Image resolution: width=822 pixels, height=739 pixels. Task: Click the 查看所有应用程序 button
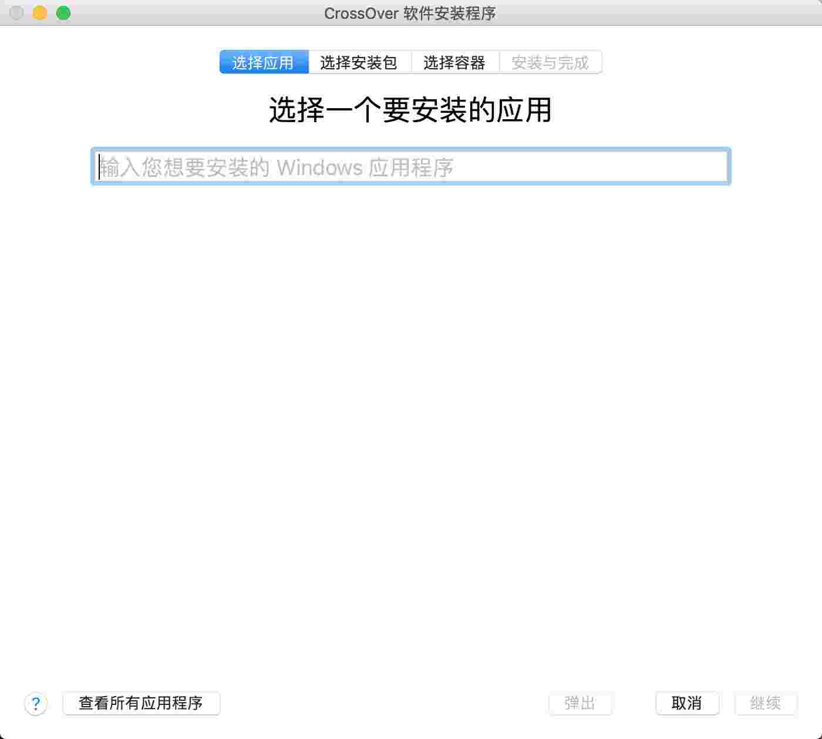[x=142, y=703]
